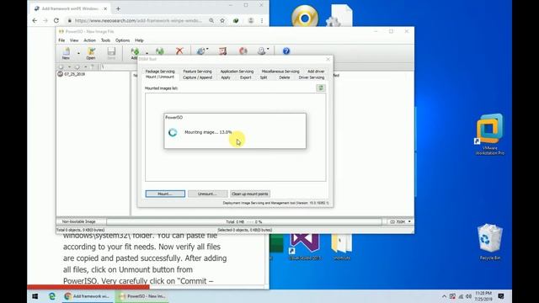Click the bookmark star icon in Chrome
Image resolution: width=539 pixels, height=303 pixels.
[x=222, y=20]
